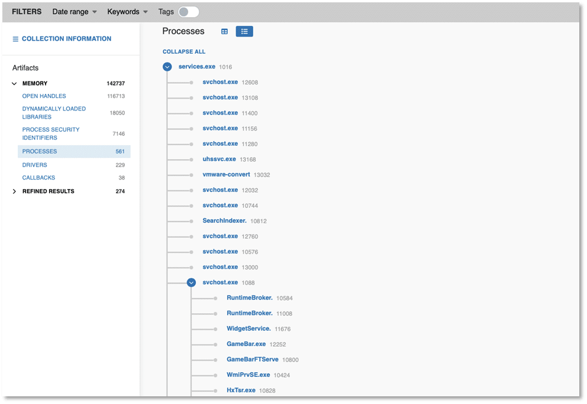This screenshot has width=587, height=404.
Task: Select DYNAMICALLY LOADED LIBRARIES artifact
Action: 54,113
